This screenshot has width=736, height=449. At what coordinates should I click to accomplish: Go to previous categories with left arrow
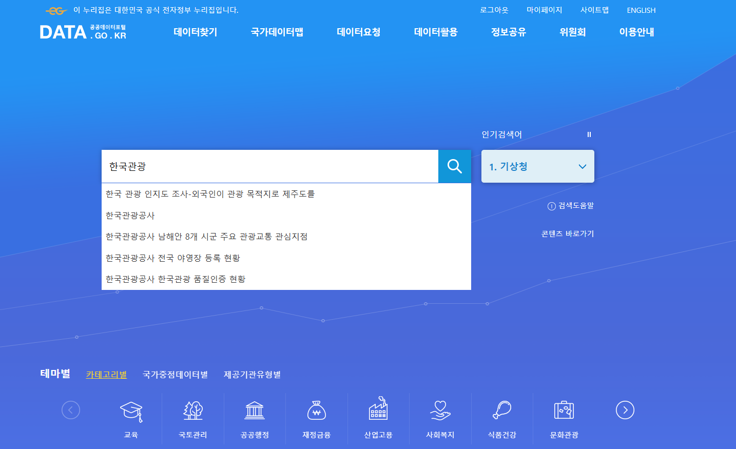(x=71, y=410)
